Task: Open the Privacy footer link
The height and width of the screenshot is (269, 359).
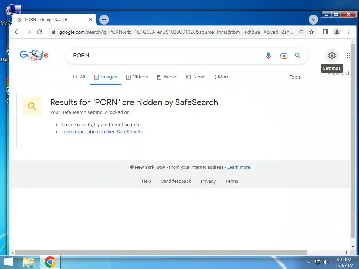Action: tap(208, 181)
